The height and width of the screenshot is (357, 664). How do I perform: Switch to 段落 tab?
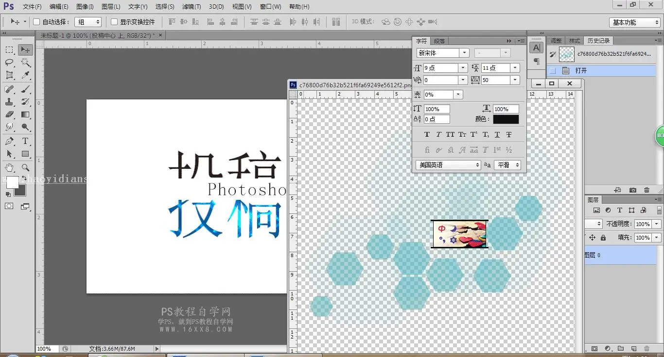439,41
